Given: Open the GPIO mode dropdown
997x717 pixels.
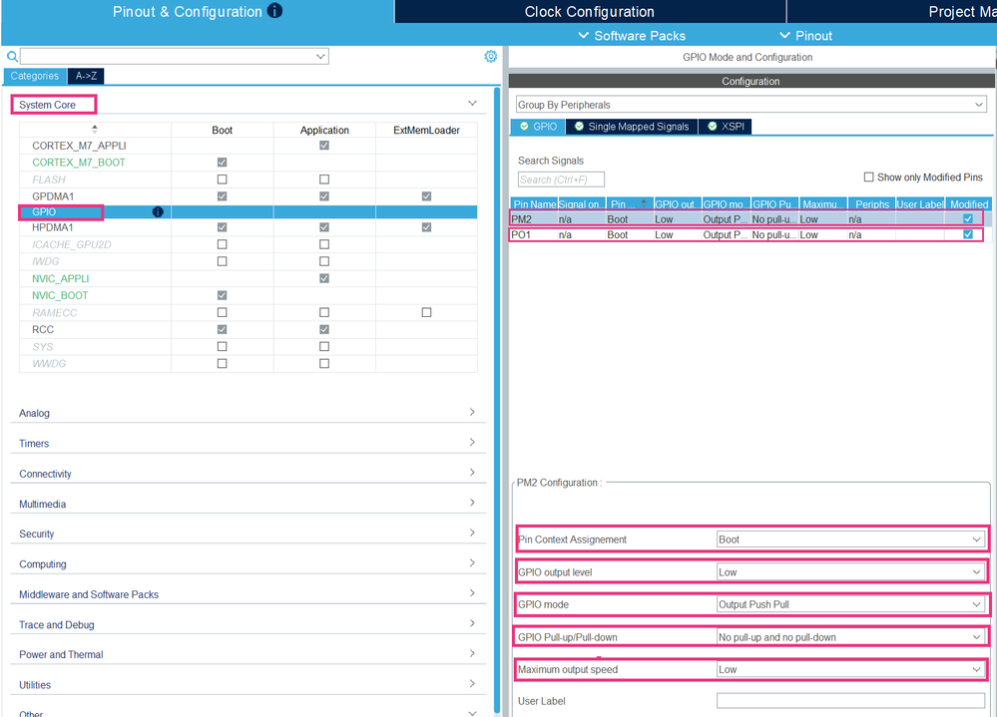Looking at the screenshot, I should click(850, 604).
